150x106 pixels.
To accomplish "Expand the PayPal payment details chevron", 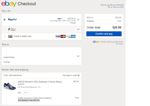I will (78, 20).
